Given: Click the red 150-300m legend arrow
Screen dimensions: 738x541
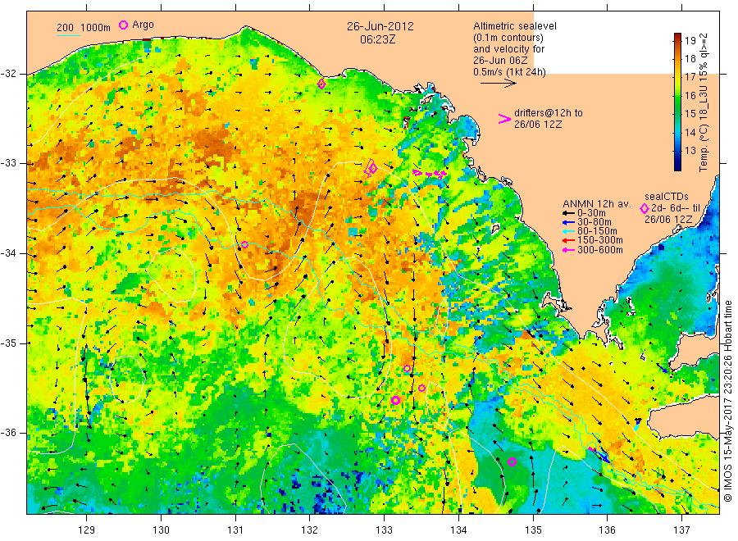Looking at the screenshot, I should (x=568, y=240).
